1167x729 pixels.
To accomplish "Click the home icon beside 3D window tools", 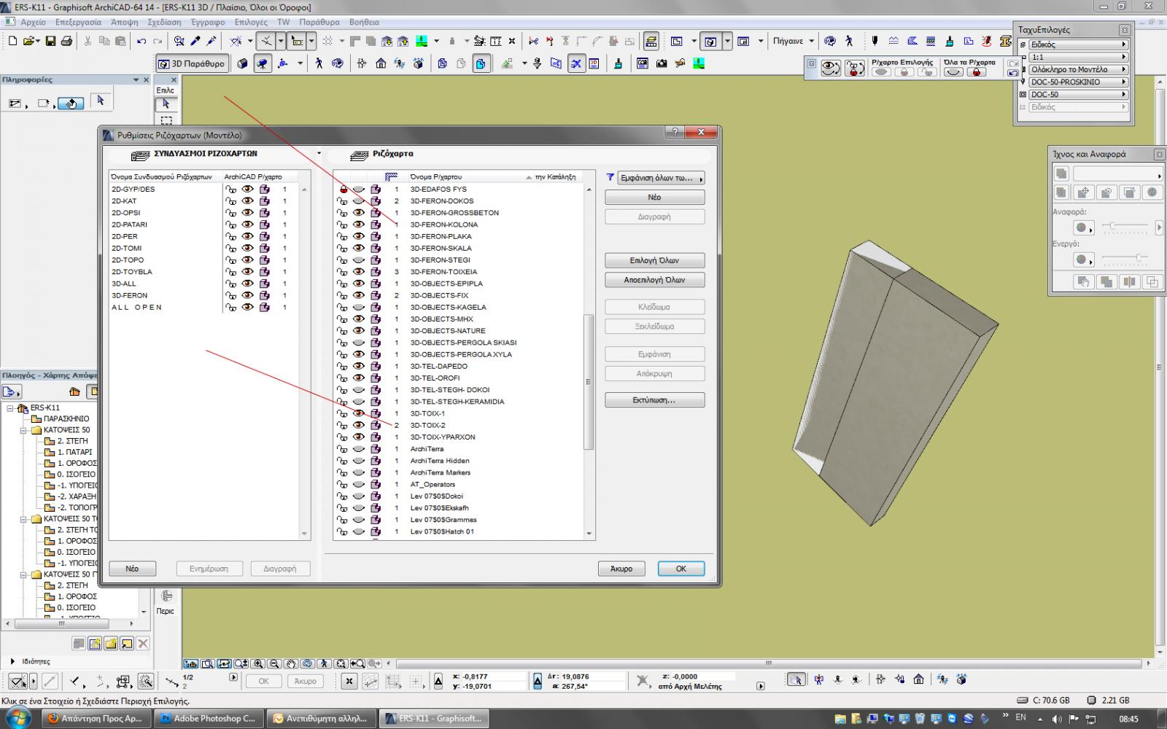I will point(381,64).
